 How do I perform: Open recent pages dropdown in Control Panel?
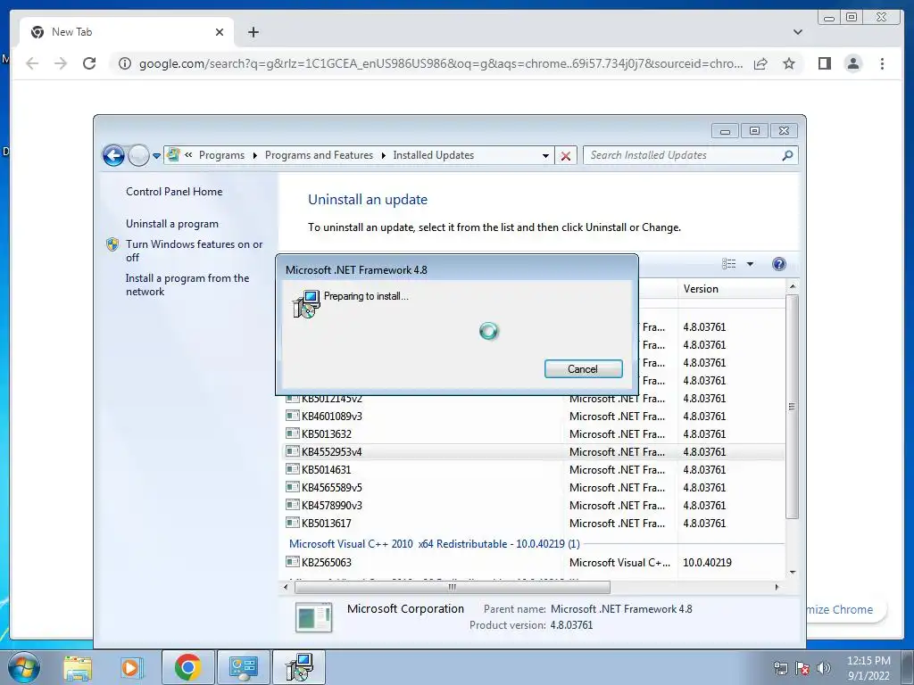(156, 156)
